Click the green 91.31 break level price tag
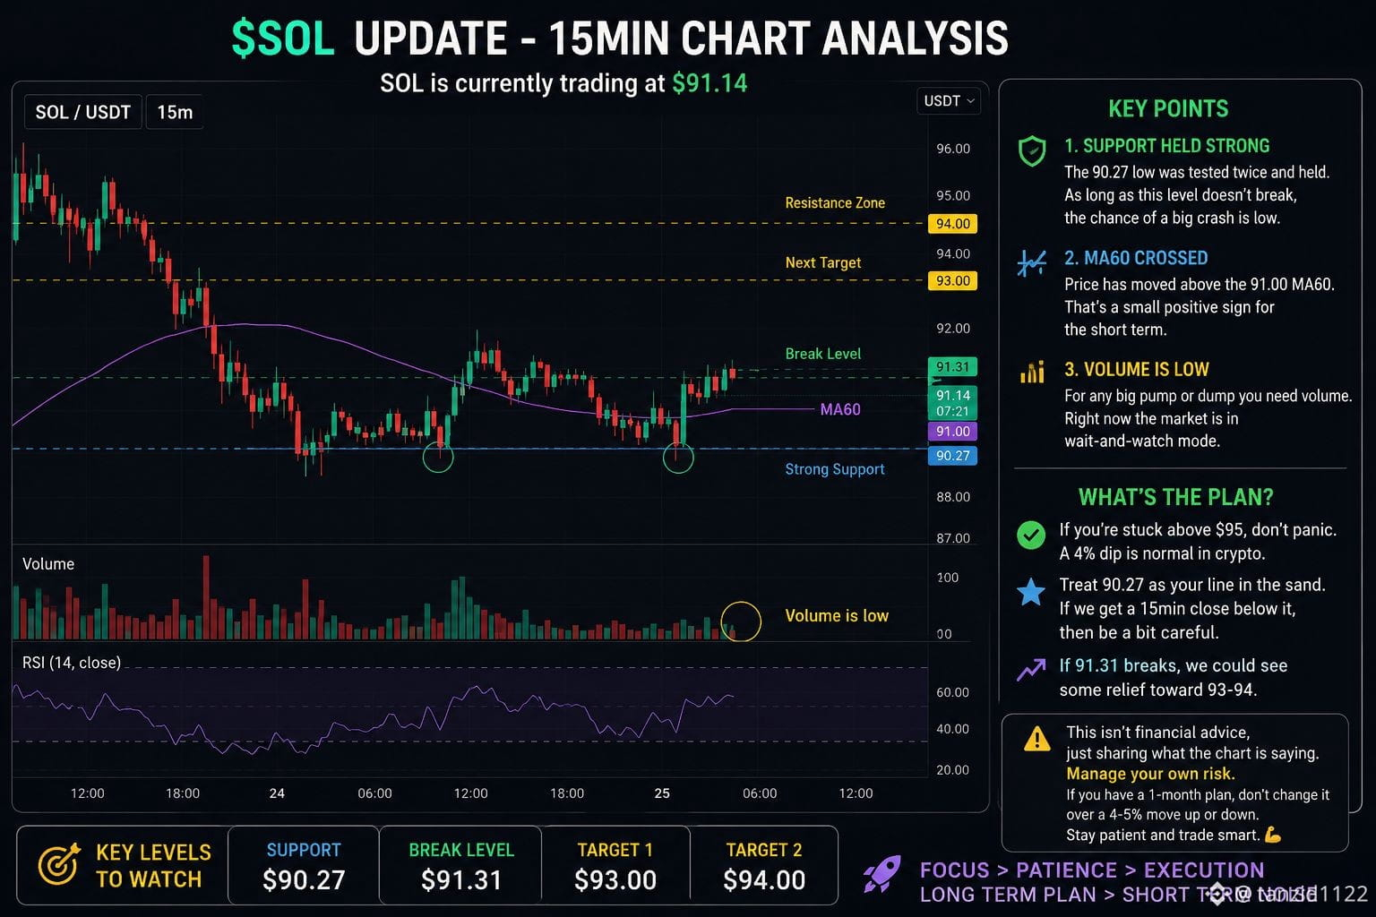 pyautogui.click(x=952, y=367)
